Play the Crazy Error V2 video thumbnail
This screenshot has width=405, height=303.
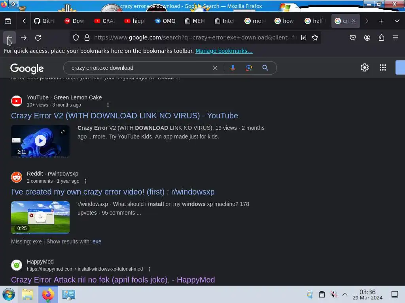tap(40, 141)
